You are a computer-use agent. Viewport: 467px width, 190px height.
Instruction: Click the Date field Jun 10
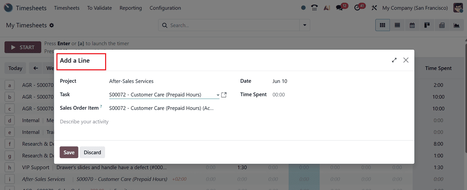click(280, 81)
